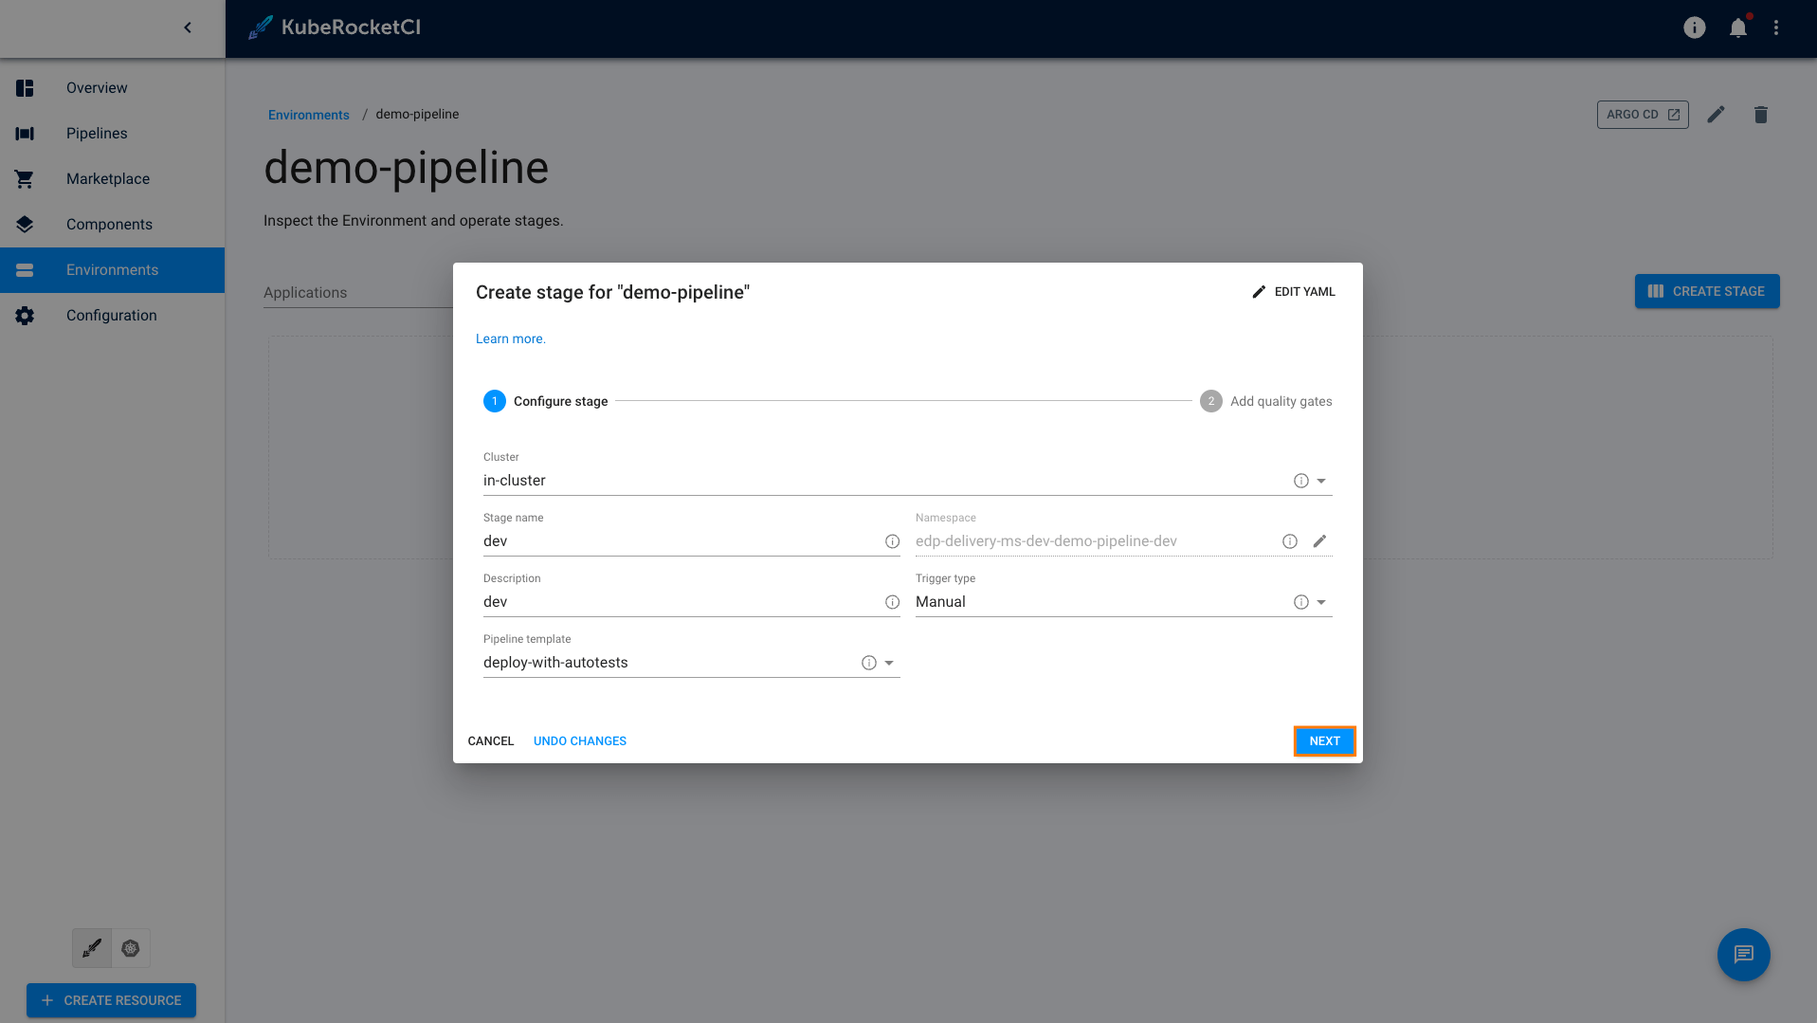Delete demo-pipeline using the trash icon
Screen dimensions: 1817x1023
point(1760,115)
